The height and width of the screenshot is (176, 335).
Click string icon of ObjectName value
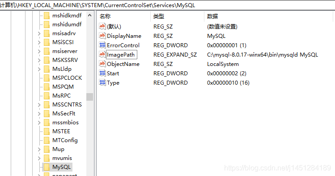(102, 64)
